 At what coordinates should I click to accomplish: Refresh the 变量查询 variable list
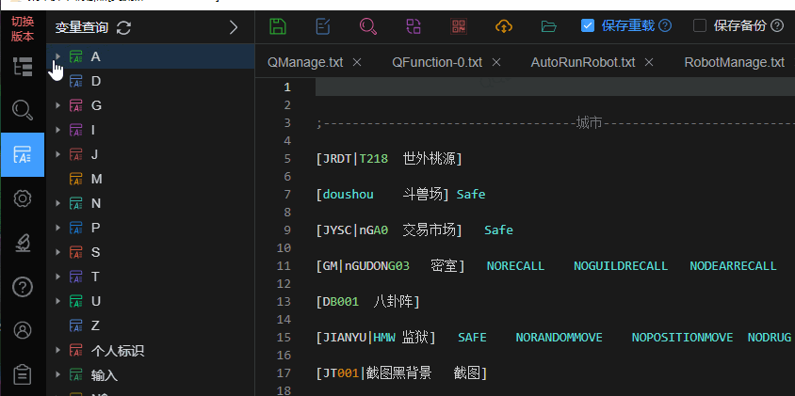point(123,27)
